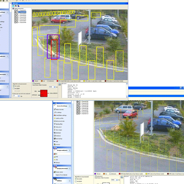Viewport: 184px width, 184px height.
Task: Click white Unknown legend swatch, upper window
Action: pos(48,81)
